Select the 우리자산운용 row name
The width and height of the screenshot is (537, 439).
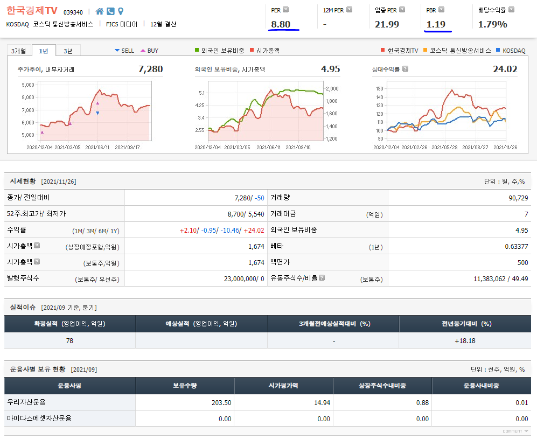point(26,402)
